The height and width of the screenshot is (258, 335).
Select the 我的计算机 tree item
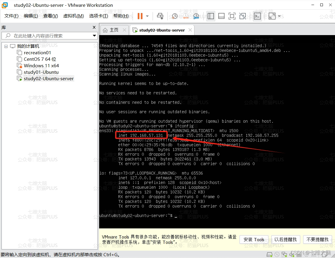click(x=28, y=46)
